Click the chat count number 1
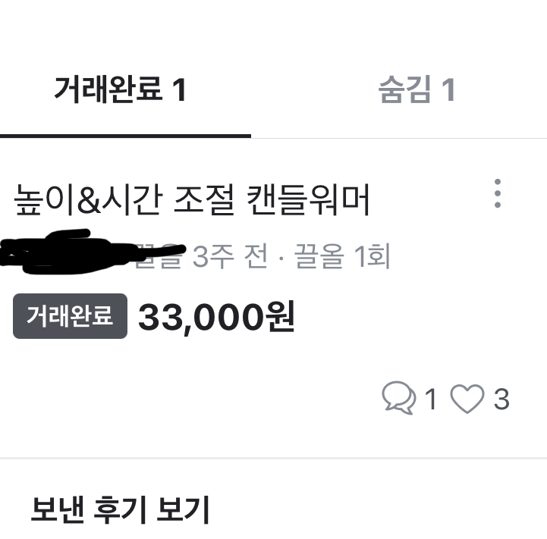The height and width of the screenshot is (539, 547). coord(431,399)
